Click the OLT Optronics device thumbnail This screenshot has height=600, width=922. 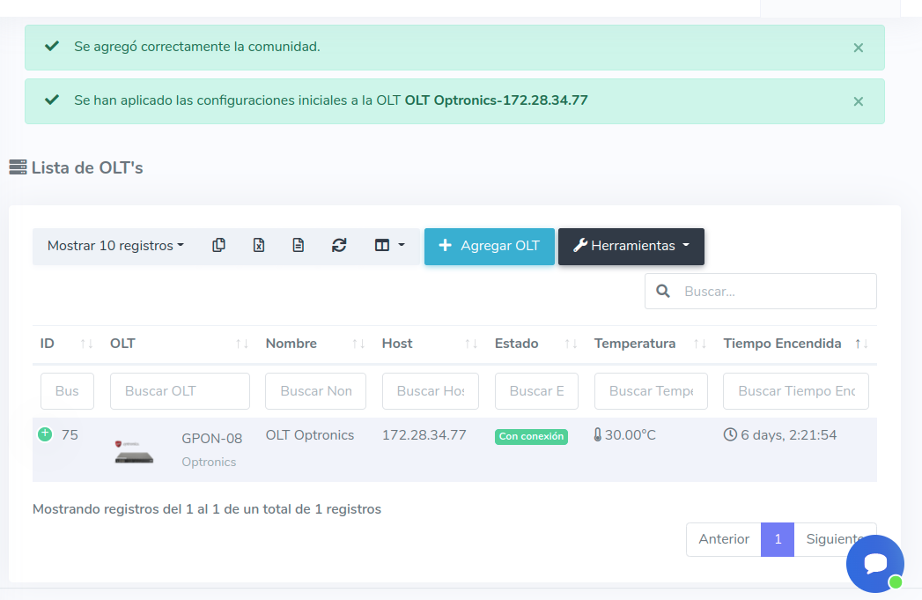(134, 450)
